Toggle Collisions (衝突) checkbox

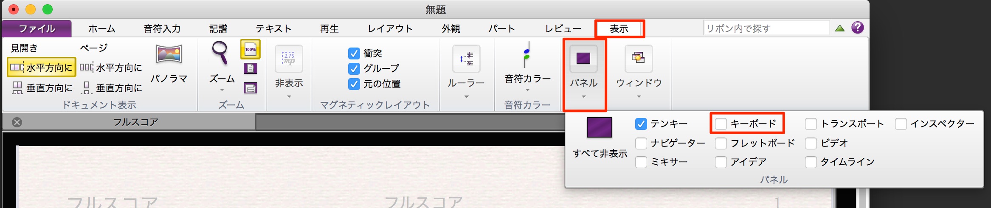coord(354,53)
